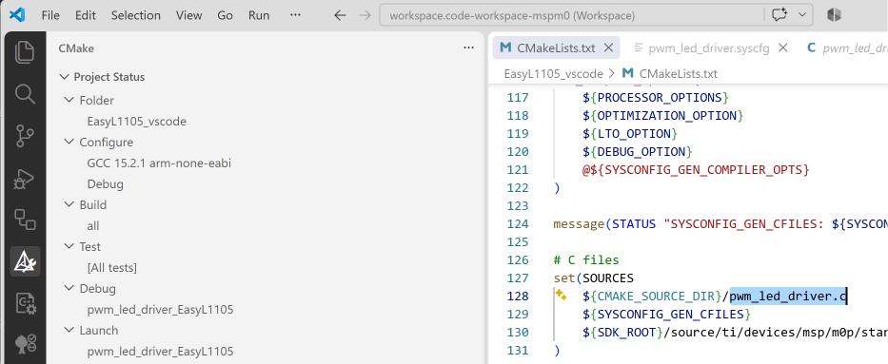Image resolution: width=888 pixels, height=364 pixels.
Task: Close the CMakeLists.txt tab
Action: [609, 48]
